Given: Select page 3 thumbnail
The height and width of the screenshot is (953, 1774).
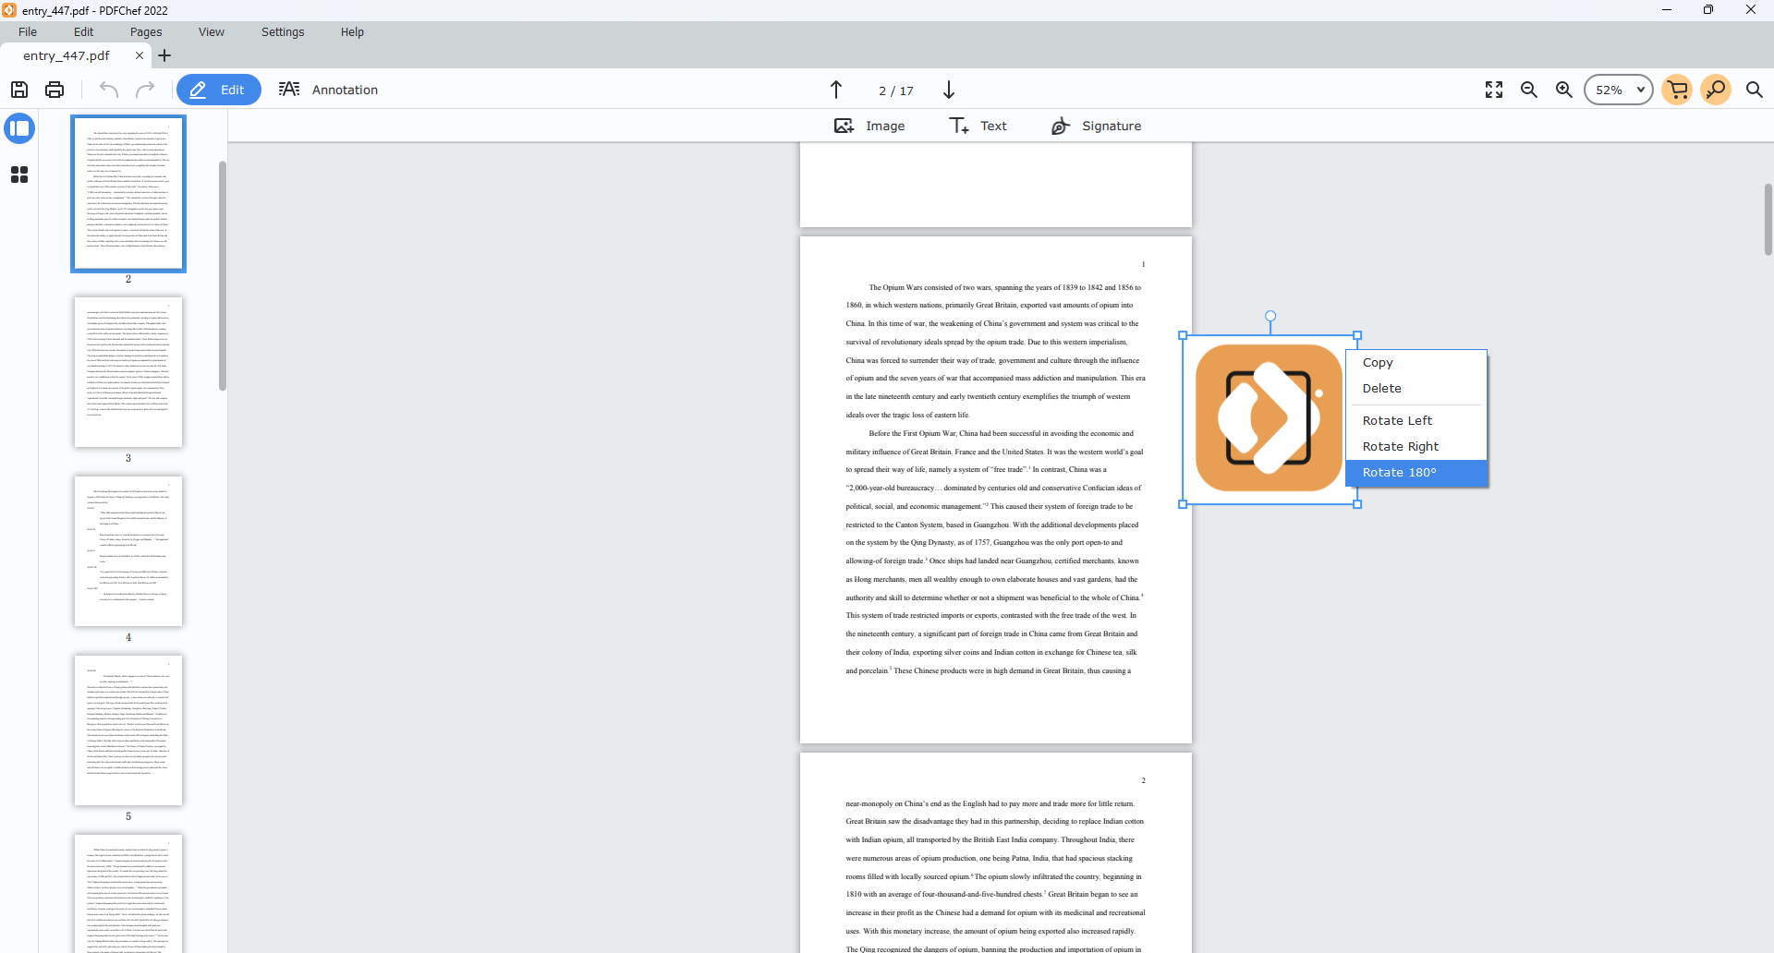Looking at the screenshot, I should [128, 372].
